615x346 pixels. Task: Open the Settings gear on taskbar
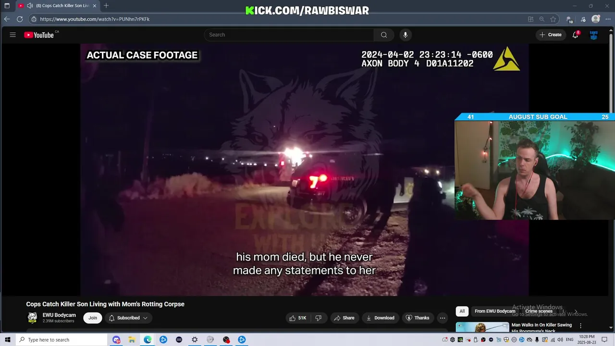point(195,340)
